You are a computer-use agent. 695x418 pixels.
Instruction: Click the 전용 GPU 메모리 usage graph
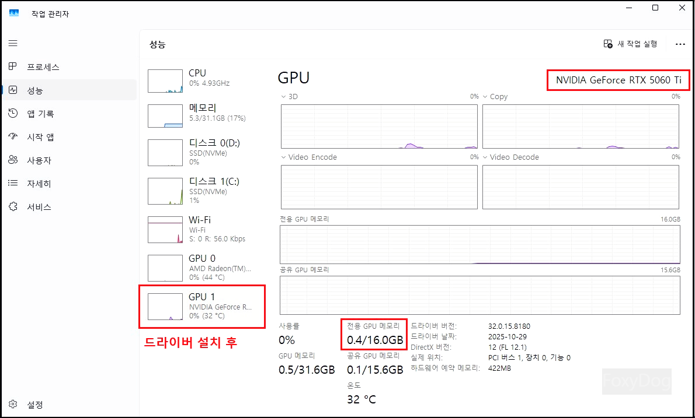pyautogui.click(x=480, y=245)
